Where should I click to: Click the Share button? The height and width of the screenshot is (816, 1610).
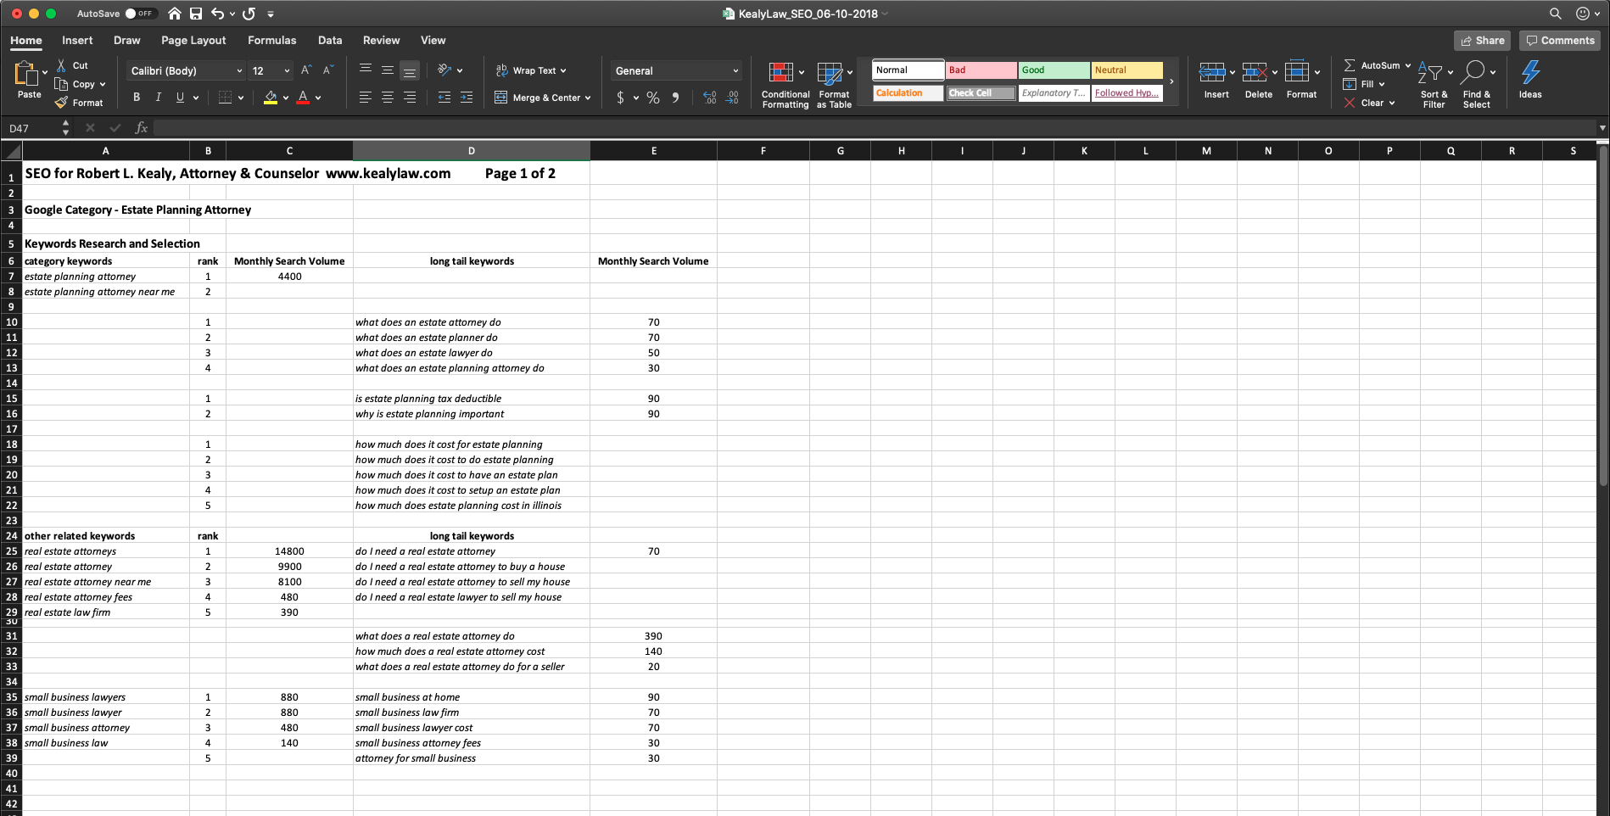pos(1482,40)
